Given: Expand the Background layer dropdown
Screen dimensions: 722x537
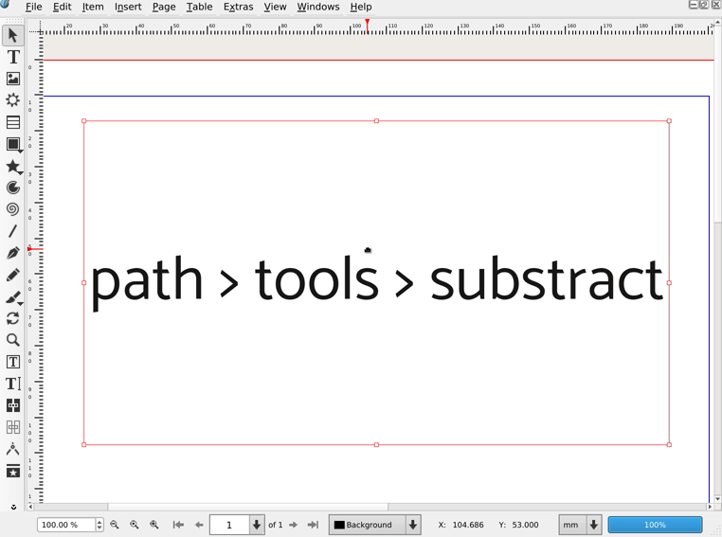Looking at the screenshot, I should click(413, 525).
